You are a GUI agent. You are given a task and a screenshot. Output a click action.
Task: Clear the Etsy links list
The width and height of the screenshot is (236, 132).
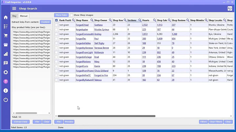[x=47, y=122]
